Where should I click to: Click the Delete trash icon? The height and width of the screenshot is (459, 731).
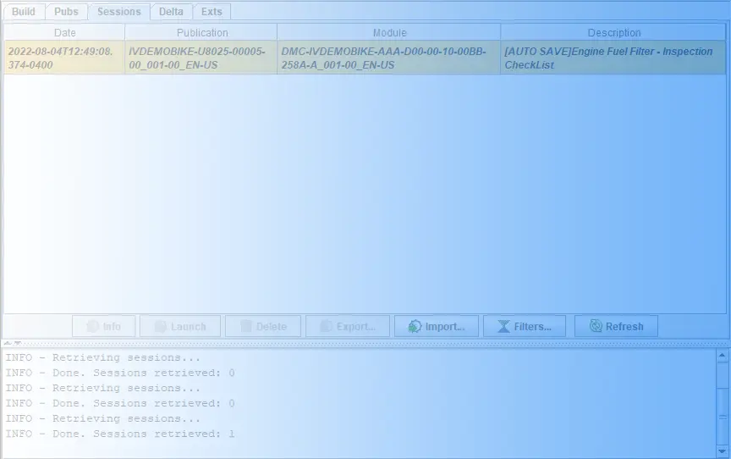[245, 325]
